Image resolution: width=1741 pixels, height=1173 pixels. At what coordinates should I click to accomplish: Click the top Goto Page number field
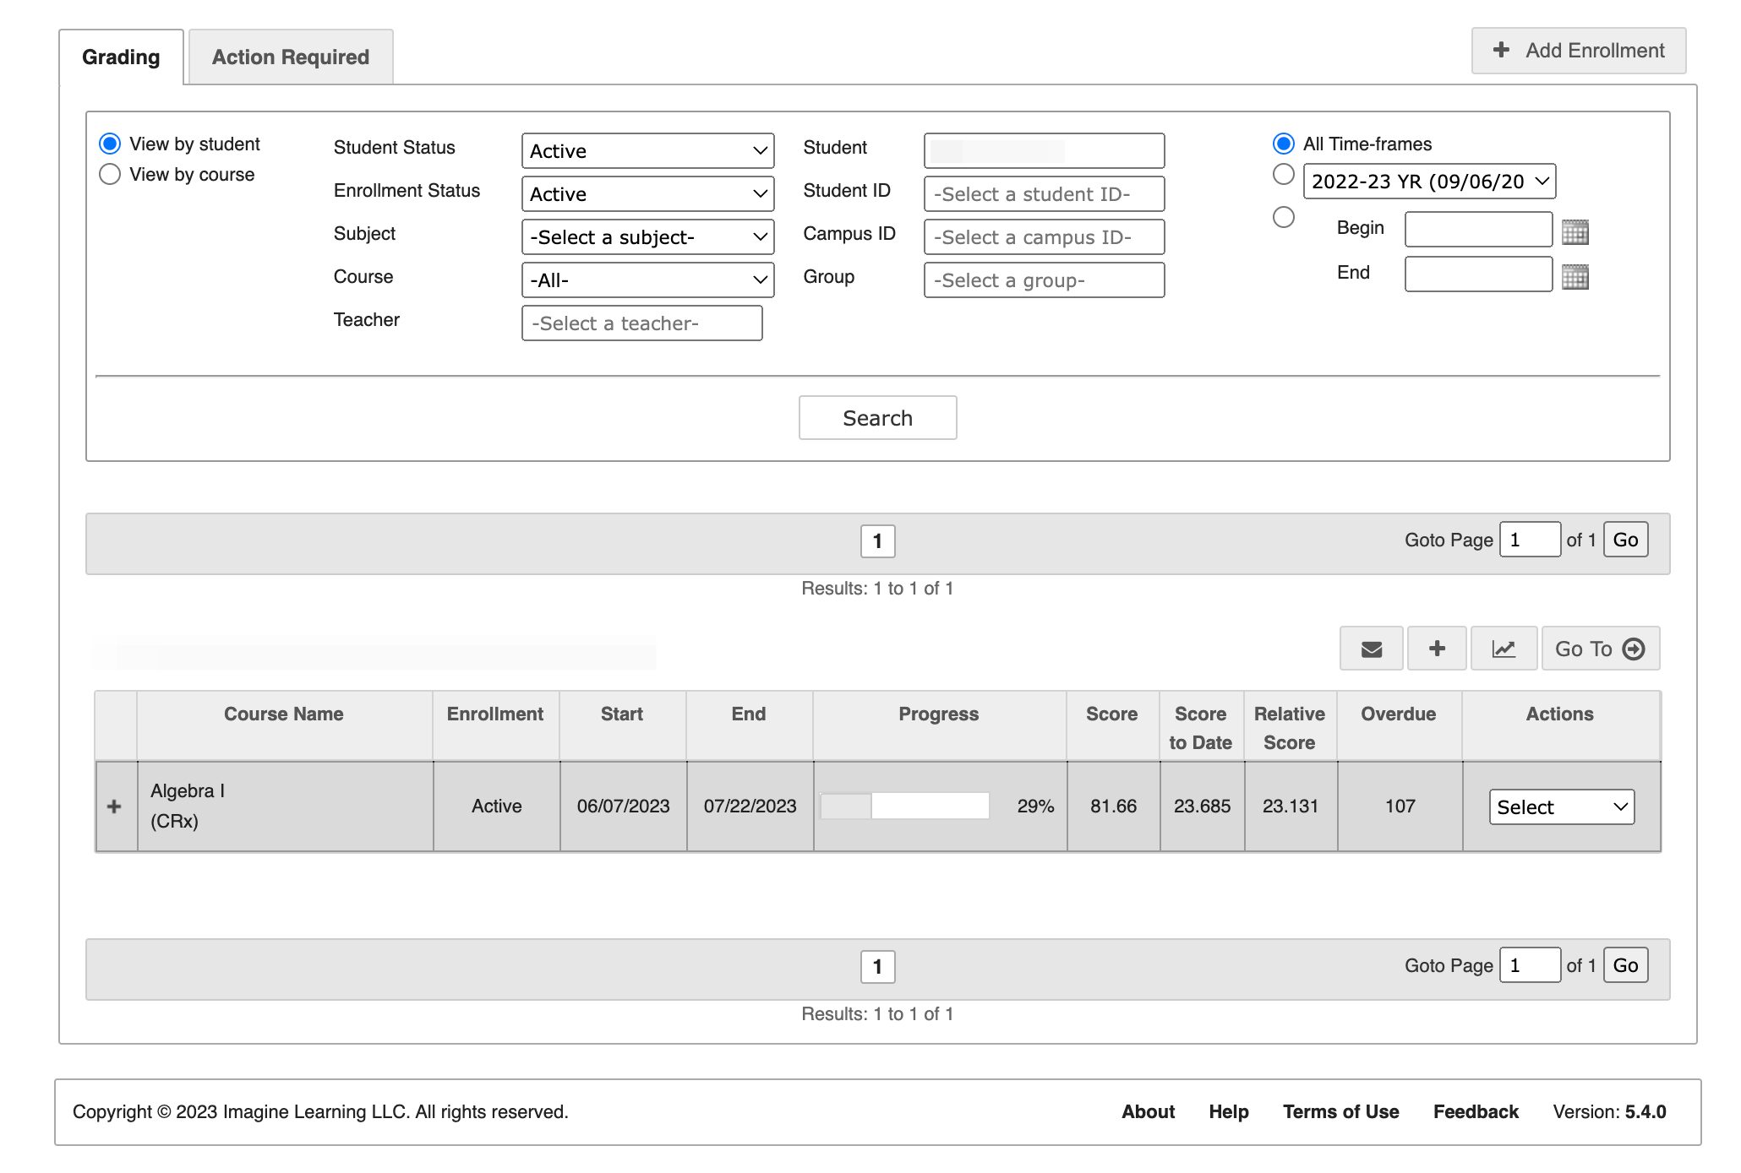tap(1530, 540)
